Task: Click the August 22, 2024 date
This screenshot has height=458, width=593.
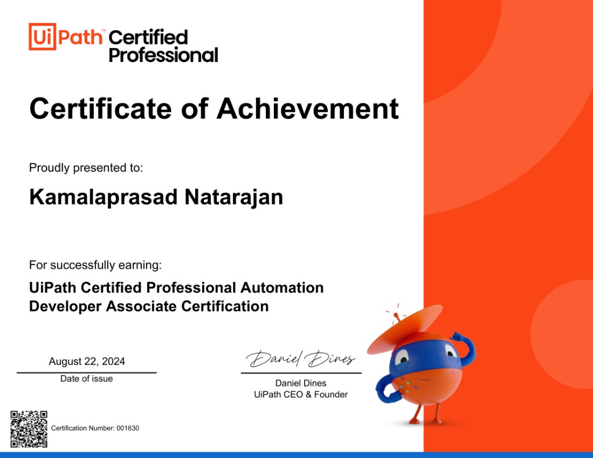Action: pyautogui.click(x=87, y=361)
